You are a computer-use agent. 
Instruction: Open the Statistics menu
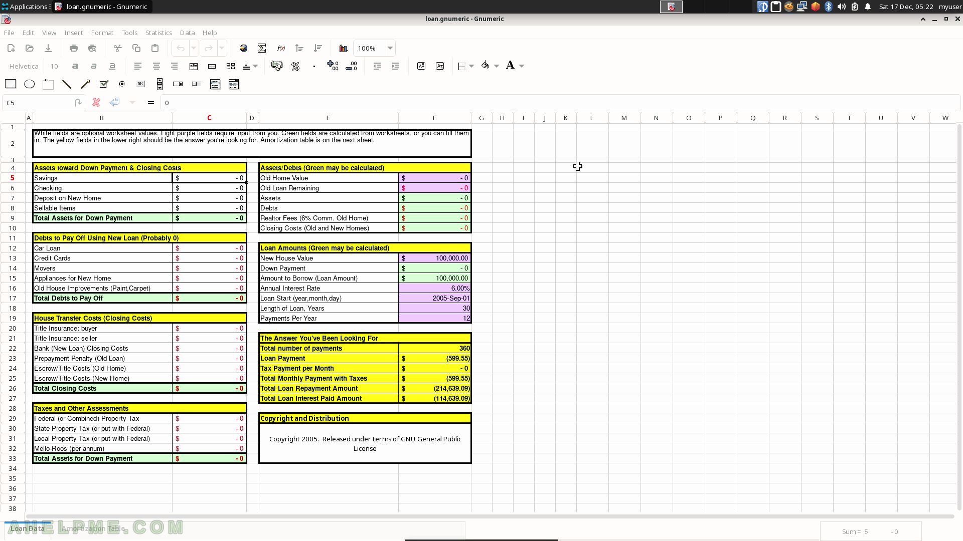coord(158,33)
